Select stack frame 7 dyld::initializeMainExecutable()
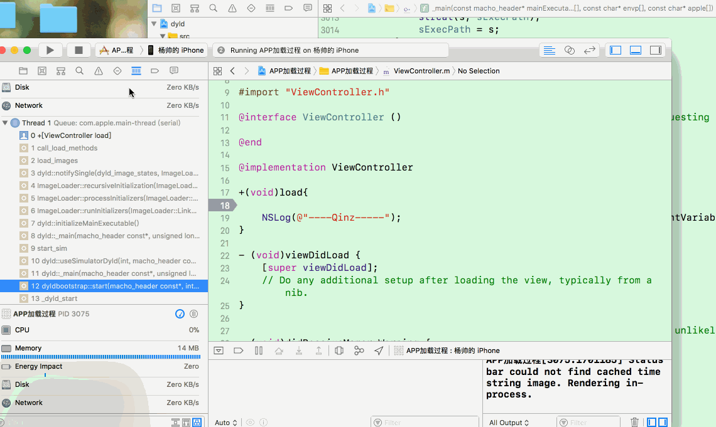This screenshot has width=716, height=427. [x=104, y=223]
